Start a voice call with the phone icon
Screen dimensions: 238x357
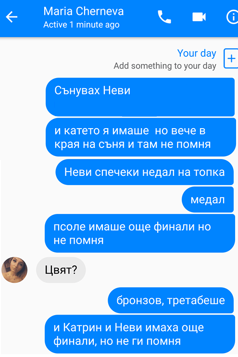click(164, 17)
